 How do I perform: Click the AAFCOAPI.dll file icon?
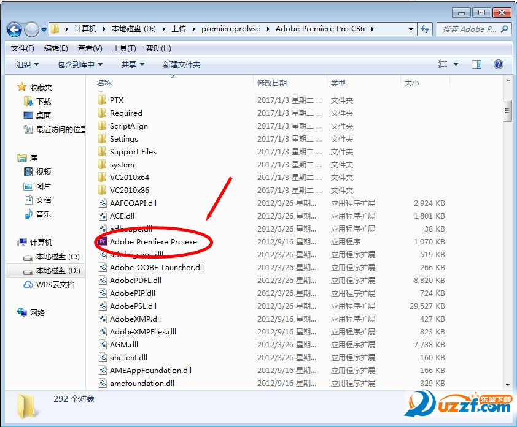[x=103, y=203]
